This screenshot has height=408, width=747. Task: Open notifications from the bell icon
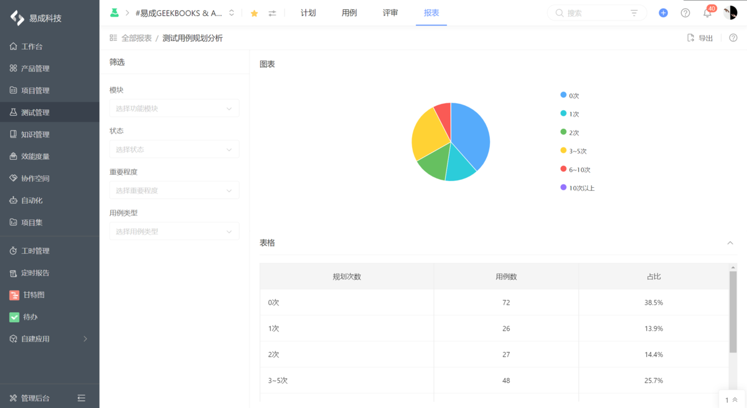point(707,12)
